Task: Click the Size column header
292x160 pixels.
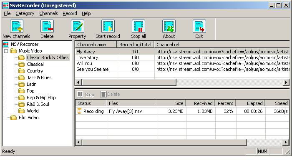Action: pos(171,103)
